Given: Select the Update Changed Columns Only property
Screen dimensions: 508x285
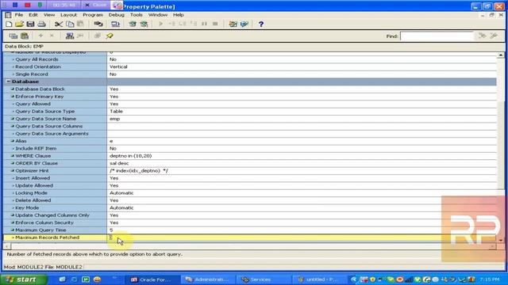Looking at the screenshot, I should pyautogui.click(x=250, y=215).
